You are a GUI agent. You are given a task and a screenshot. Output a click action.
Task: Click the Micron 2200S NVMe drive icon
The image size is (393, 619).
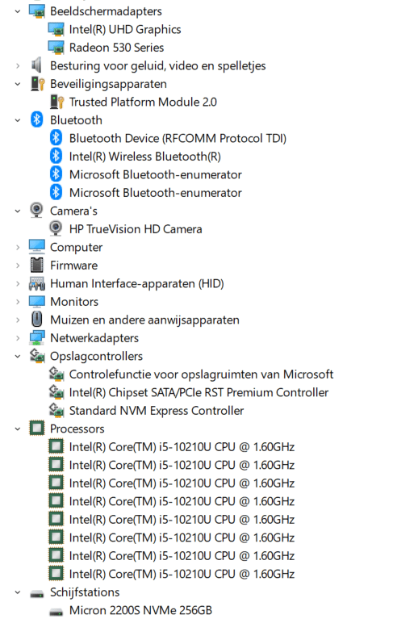pyautogui.click(x=56, y=612)
